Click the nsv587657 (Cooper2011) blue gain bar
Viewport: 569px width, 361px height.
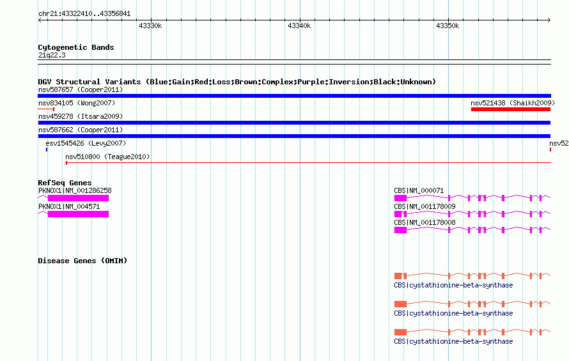294,96
